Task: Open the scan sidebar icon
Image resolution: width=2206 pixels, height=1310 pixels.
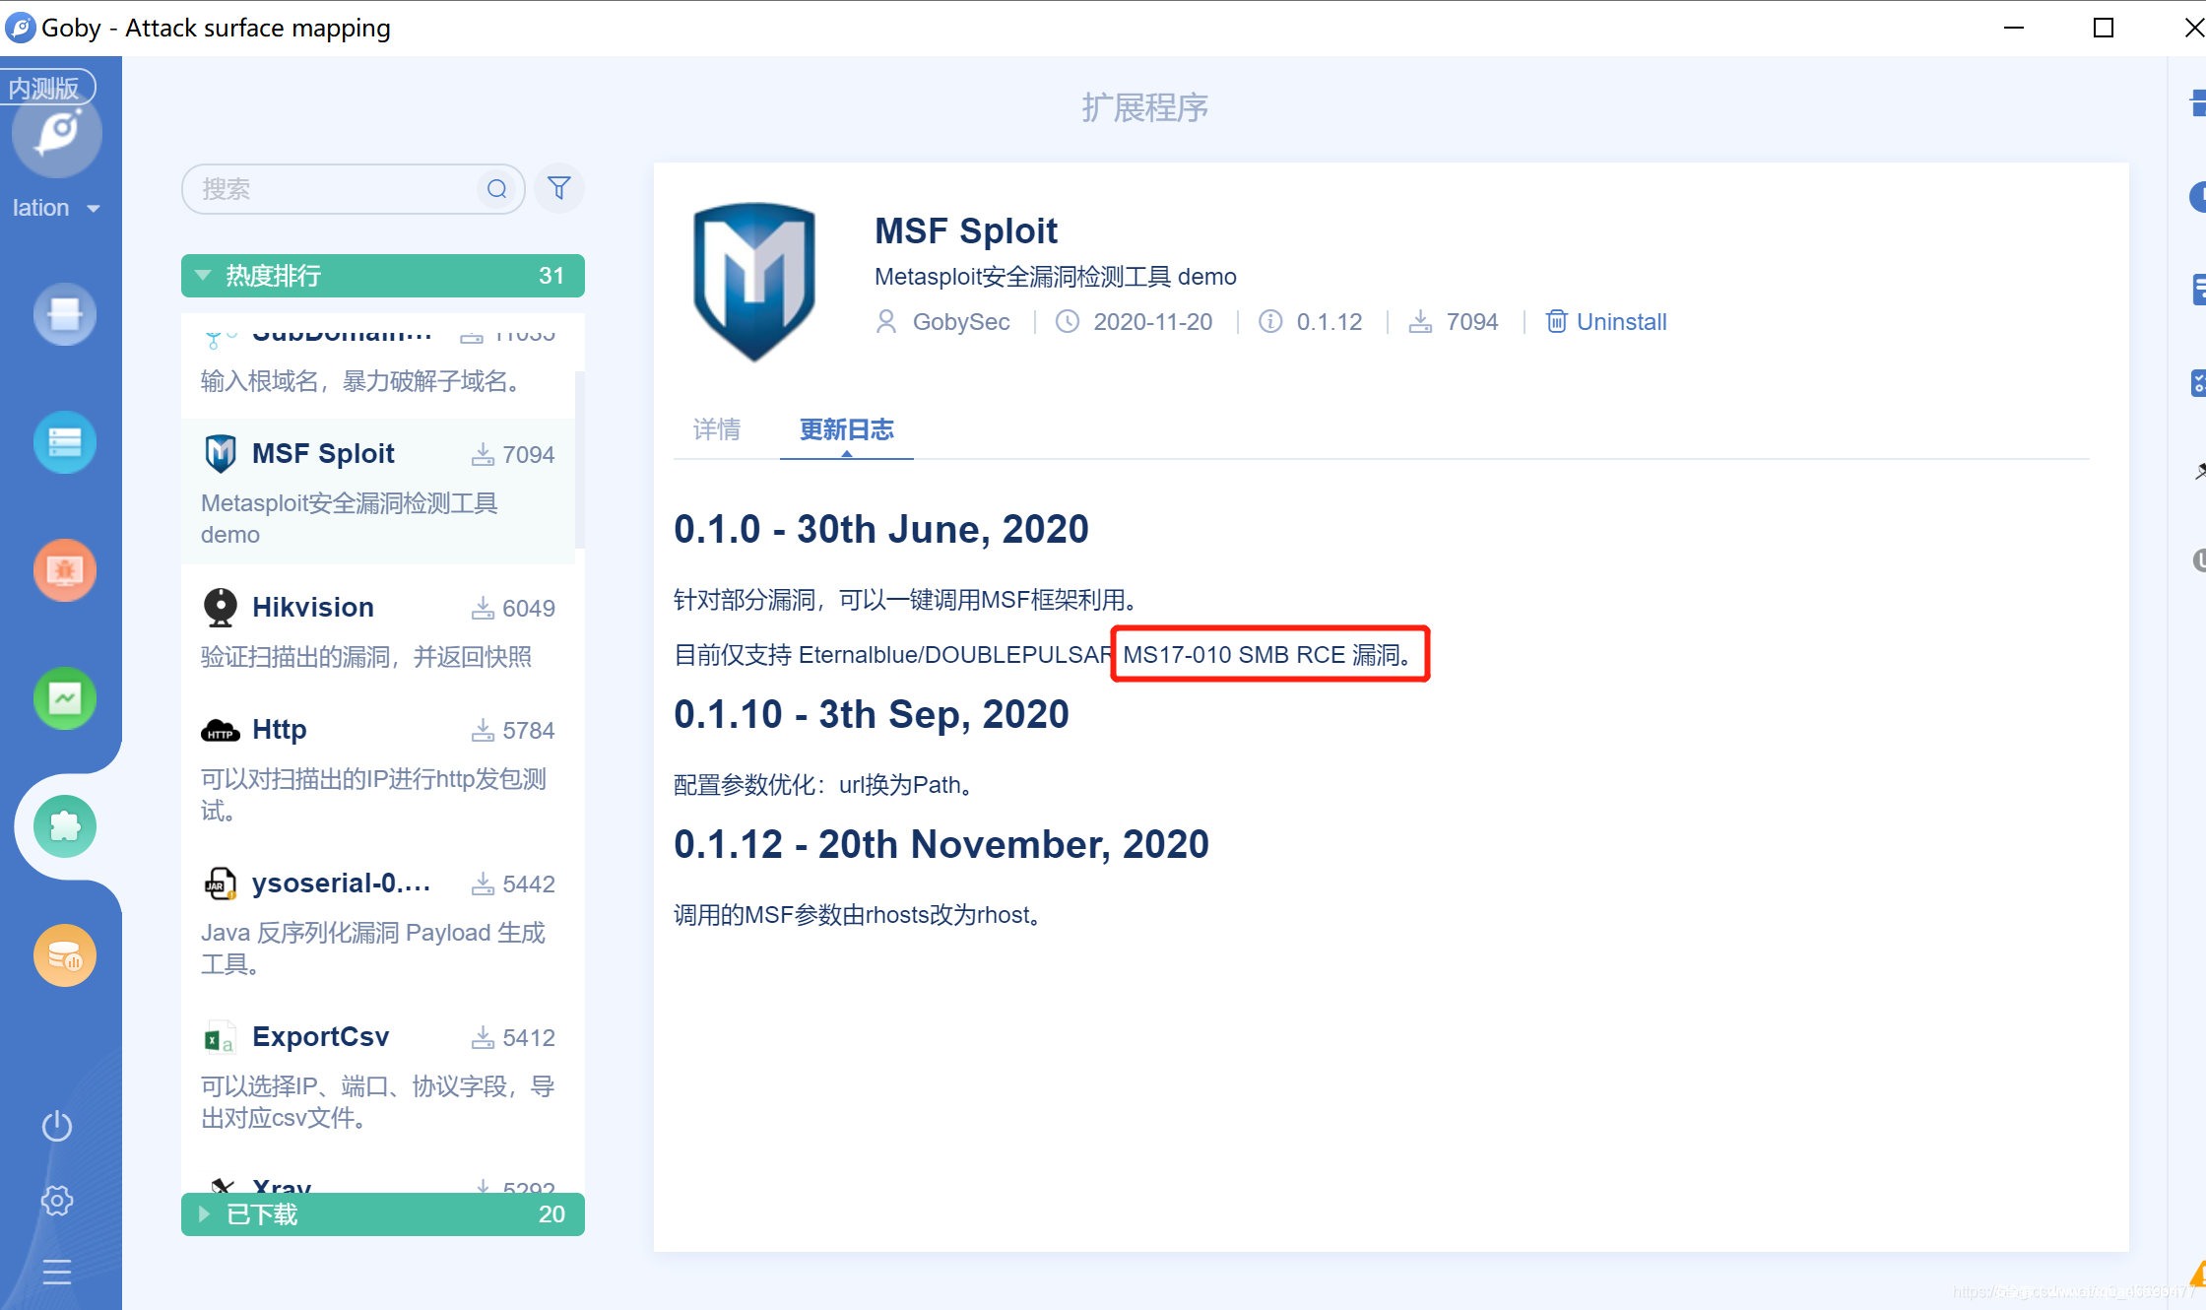Action: point(65,315)
